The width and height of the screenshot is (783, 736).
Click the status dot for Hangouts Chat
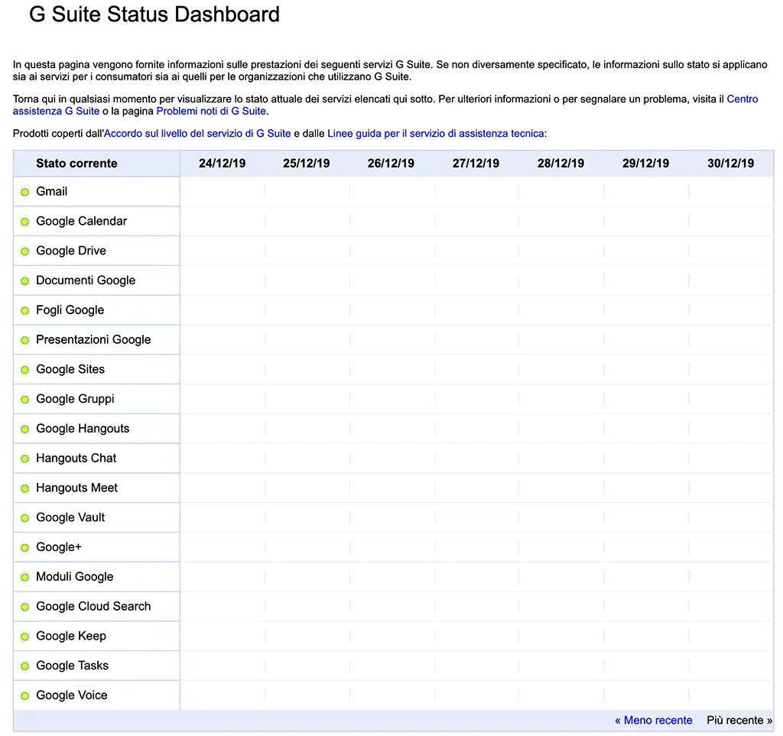click(x=24, y=459)
